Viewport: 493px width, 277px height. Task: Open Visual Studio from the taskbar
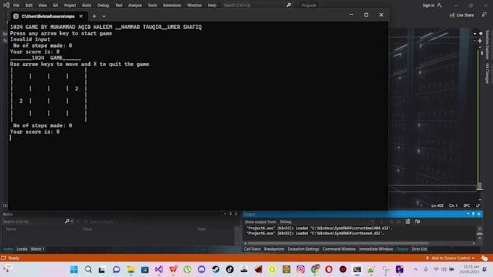(x=159, y=270)
